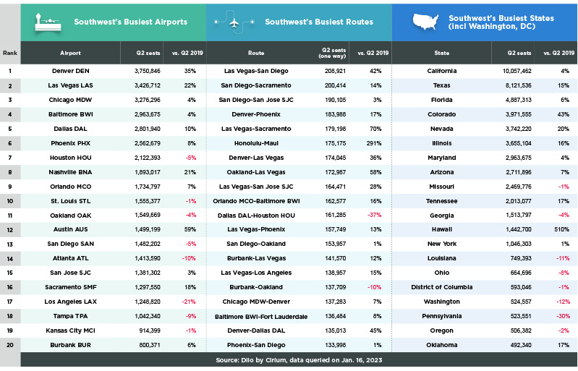This screenshot has height=371, width=578.
Task: Select the "Southwest's Busiest Airports" heading
Action: coord(130,22)
